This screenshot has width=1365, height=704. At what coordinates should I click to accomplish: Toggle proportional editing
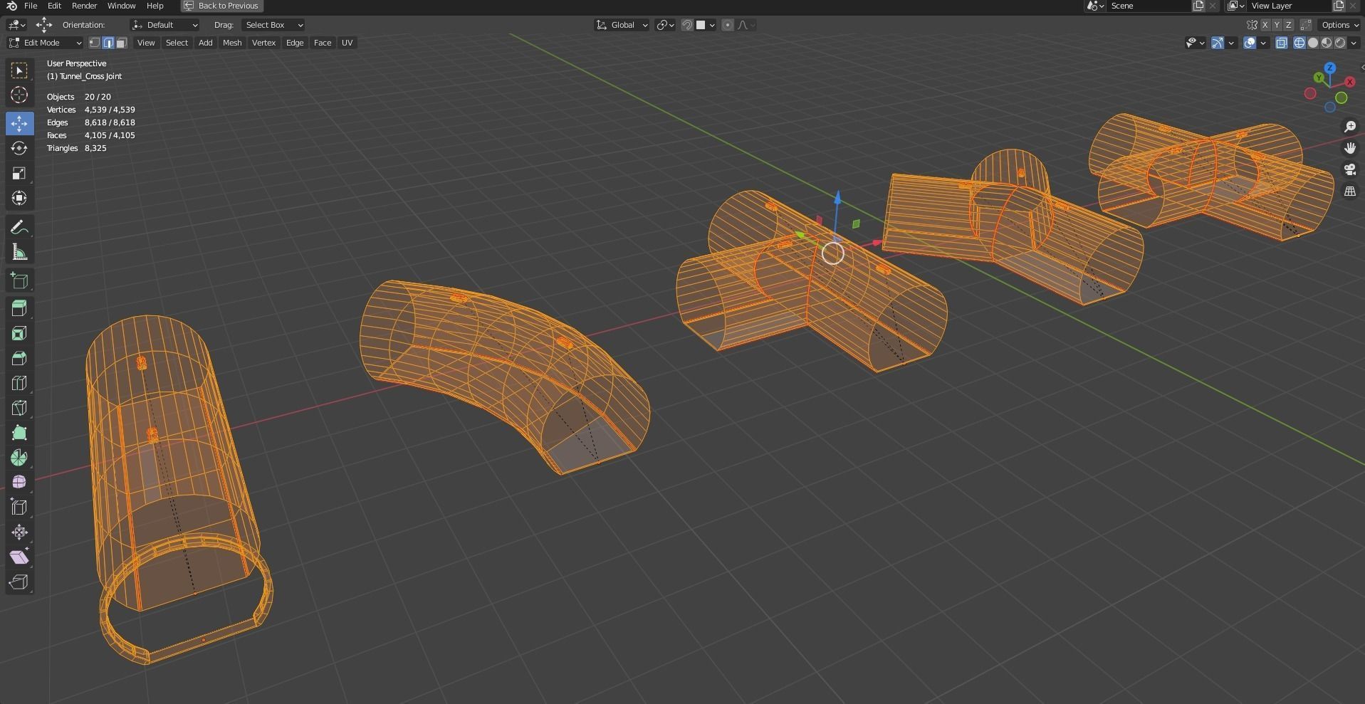coord(727,25)
